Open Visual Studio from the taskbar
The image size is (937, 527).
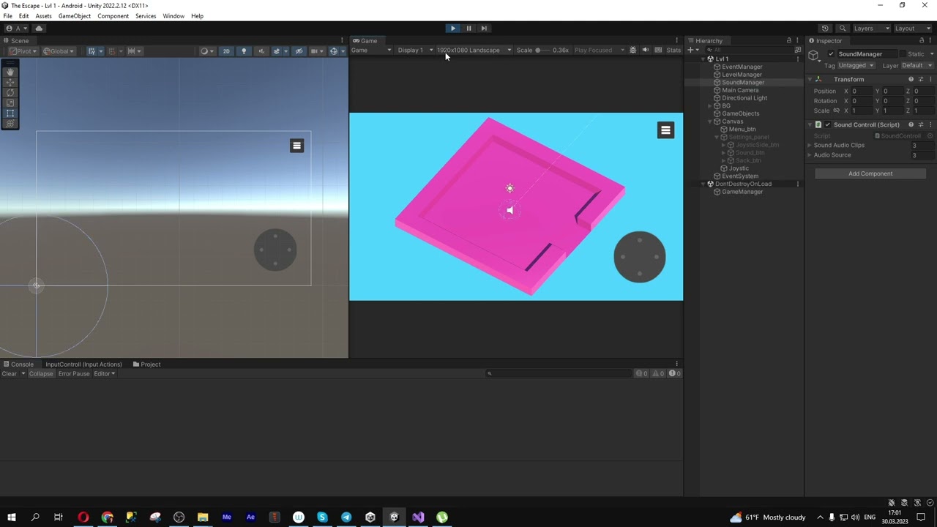(418, 517)
